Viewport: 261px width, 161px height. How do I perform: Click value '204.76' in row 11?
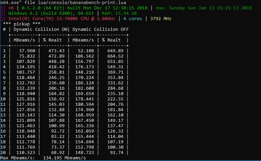click(x=115, y=104)
